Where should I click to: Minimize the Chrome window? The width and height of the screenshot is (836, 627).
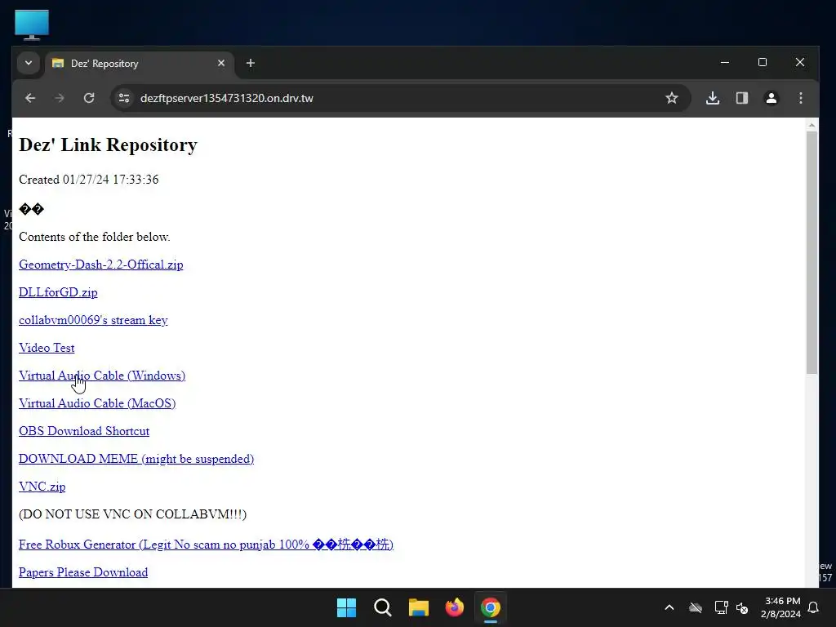pyautogui.click(x=725, y=62)
